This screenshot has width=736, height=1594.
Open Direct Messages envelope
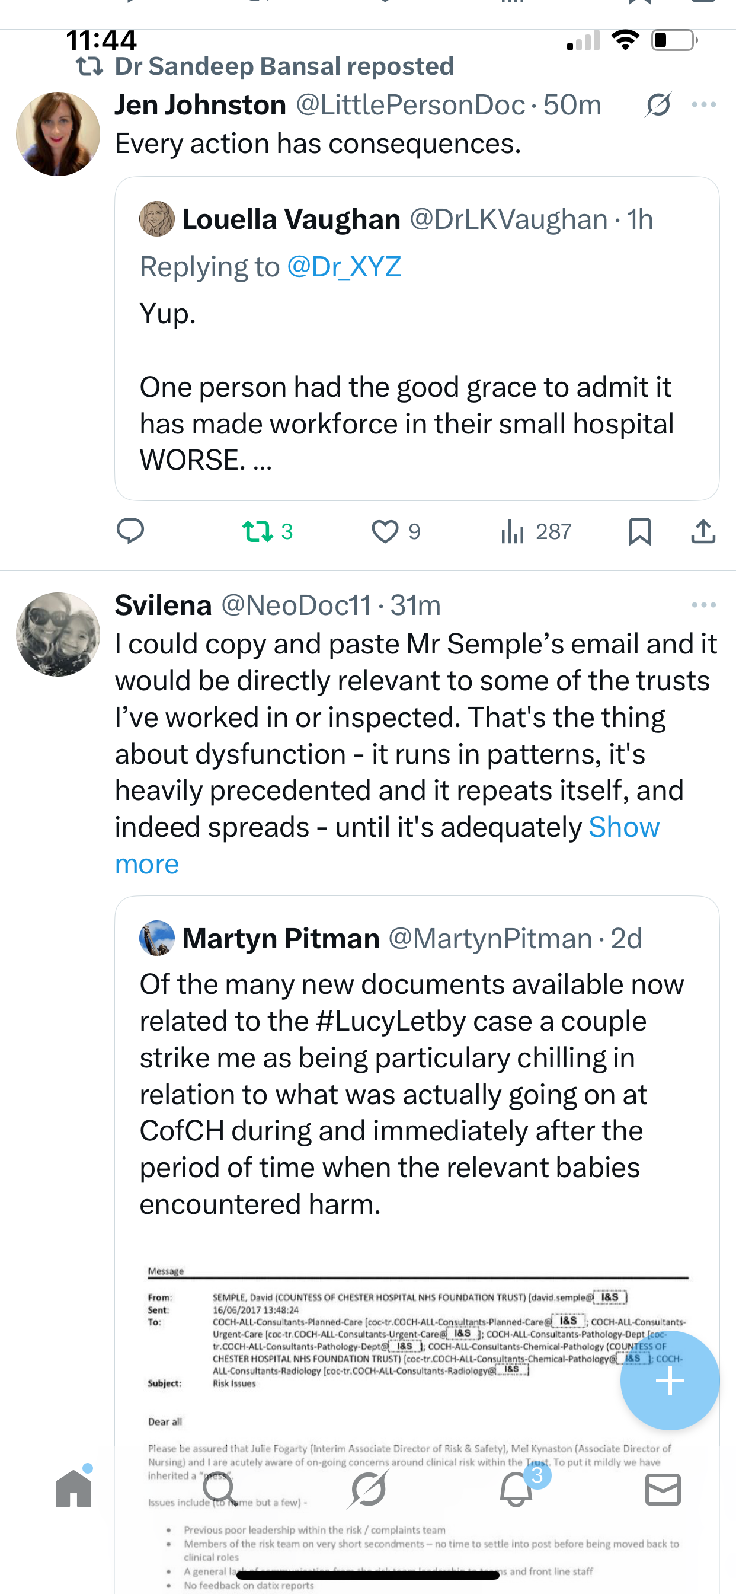(663, 1489)
